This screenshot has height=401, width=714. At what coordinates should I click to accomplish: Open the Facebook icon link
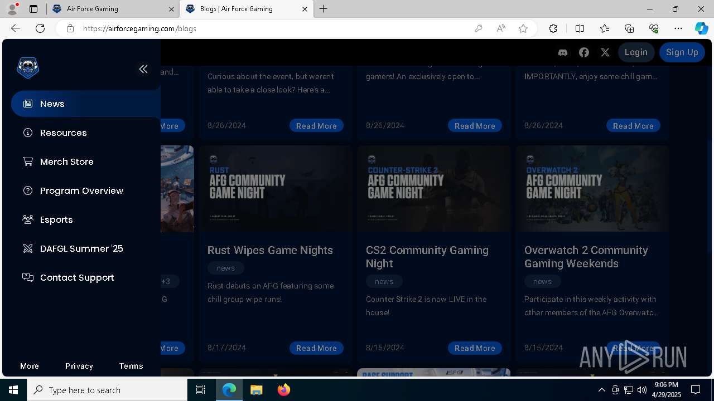[x=584, y=52]
